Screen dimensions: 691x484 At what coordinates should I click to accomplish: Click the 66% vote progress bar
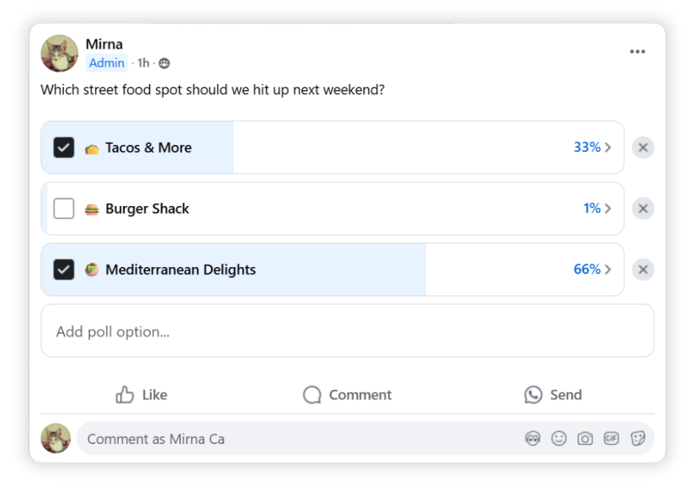click(339, 269)
